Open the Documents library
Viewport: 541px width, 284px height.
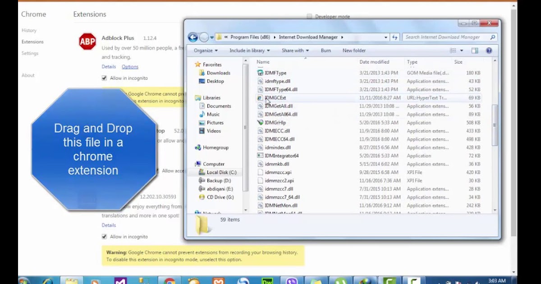point(219,106)
